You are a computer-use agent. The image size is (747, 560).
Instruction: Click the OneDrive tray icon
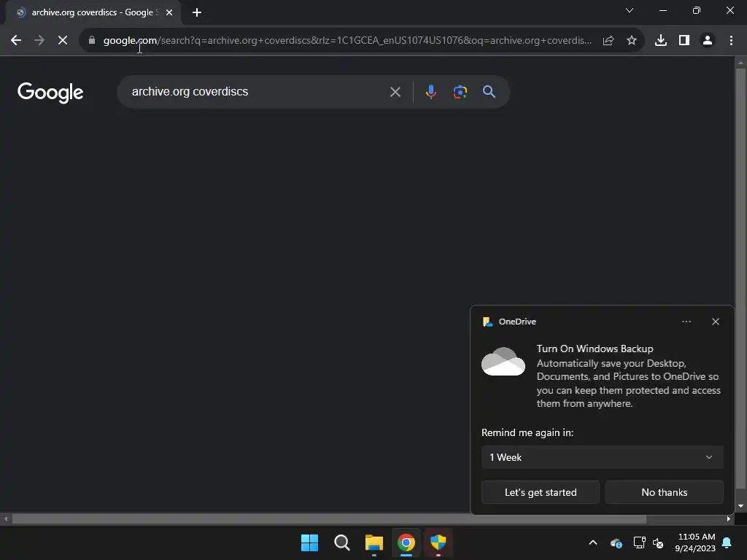pyautogui.click(x=616, y=542)
